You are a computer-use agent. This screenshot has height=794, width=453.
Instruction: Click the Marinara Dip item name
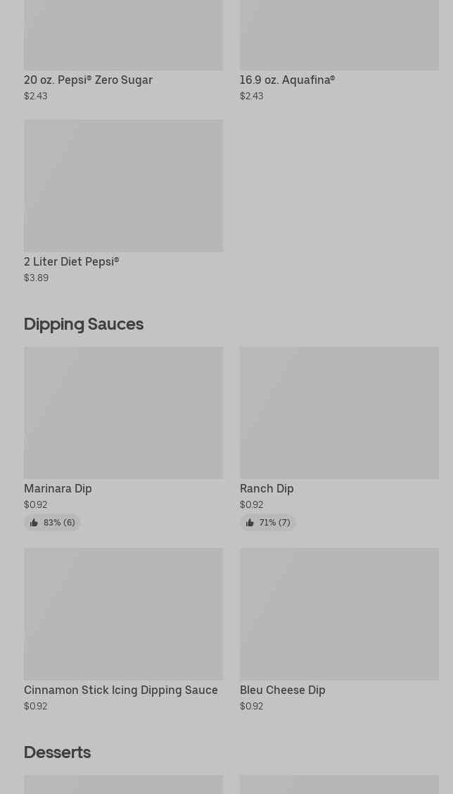pyautogui.click(x=58, y=488)
